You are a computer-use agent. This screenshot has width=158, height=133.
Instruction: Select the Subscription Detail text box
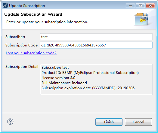[x=96, y=79]
